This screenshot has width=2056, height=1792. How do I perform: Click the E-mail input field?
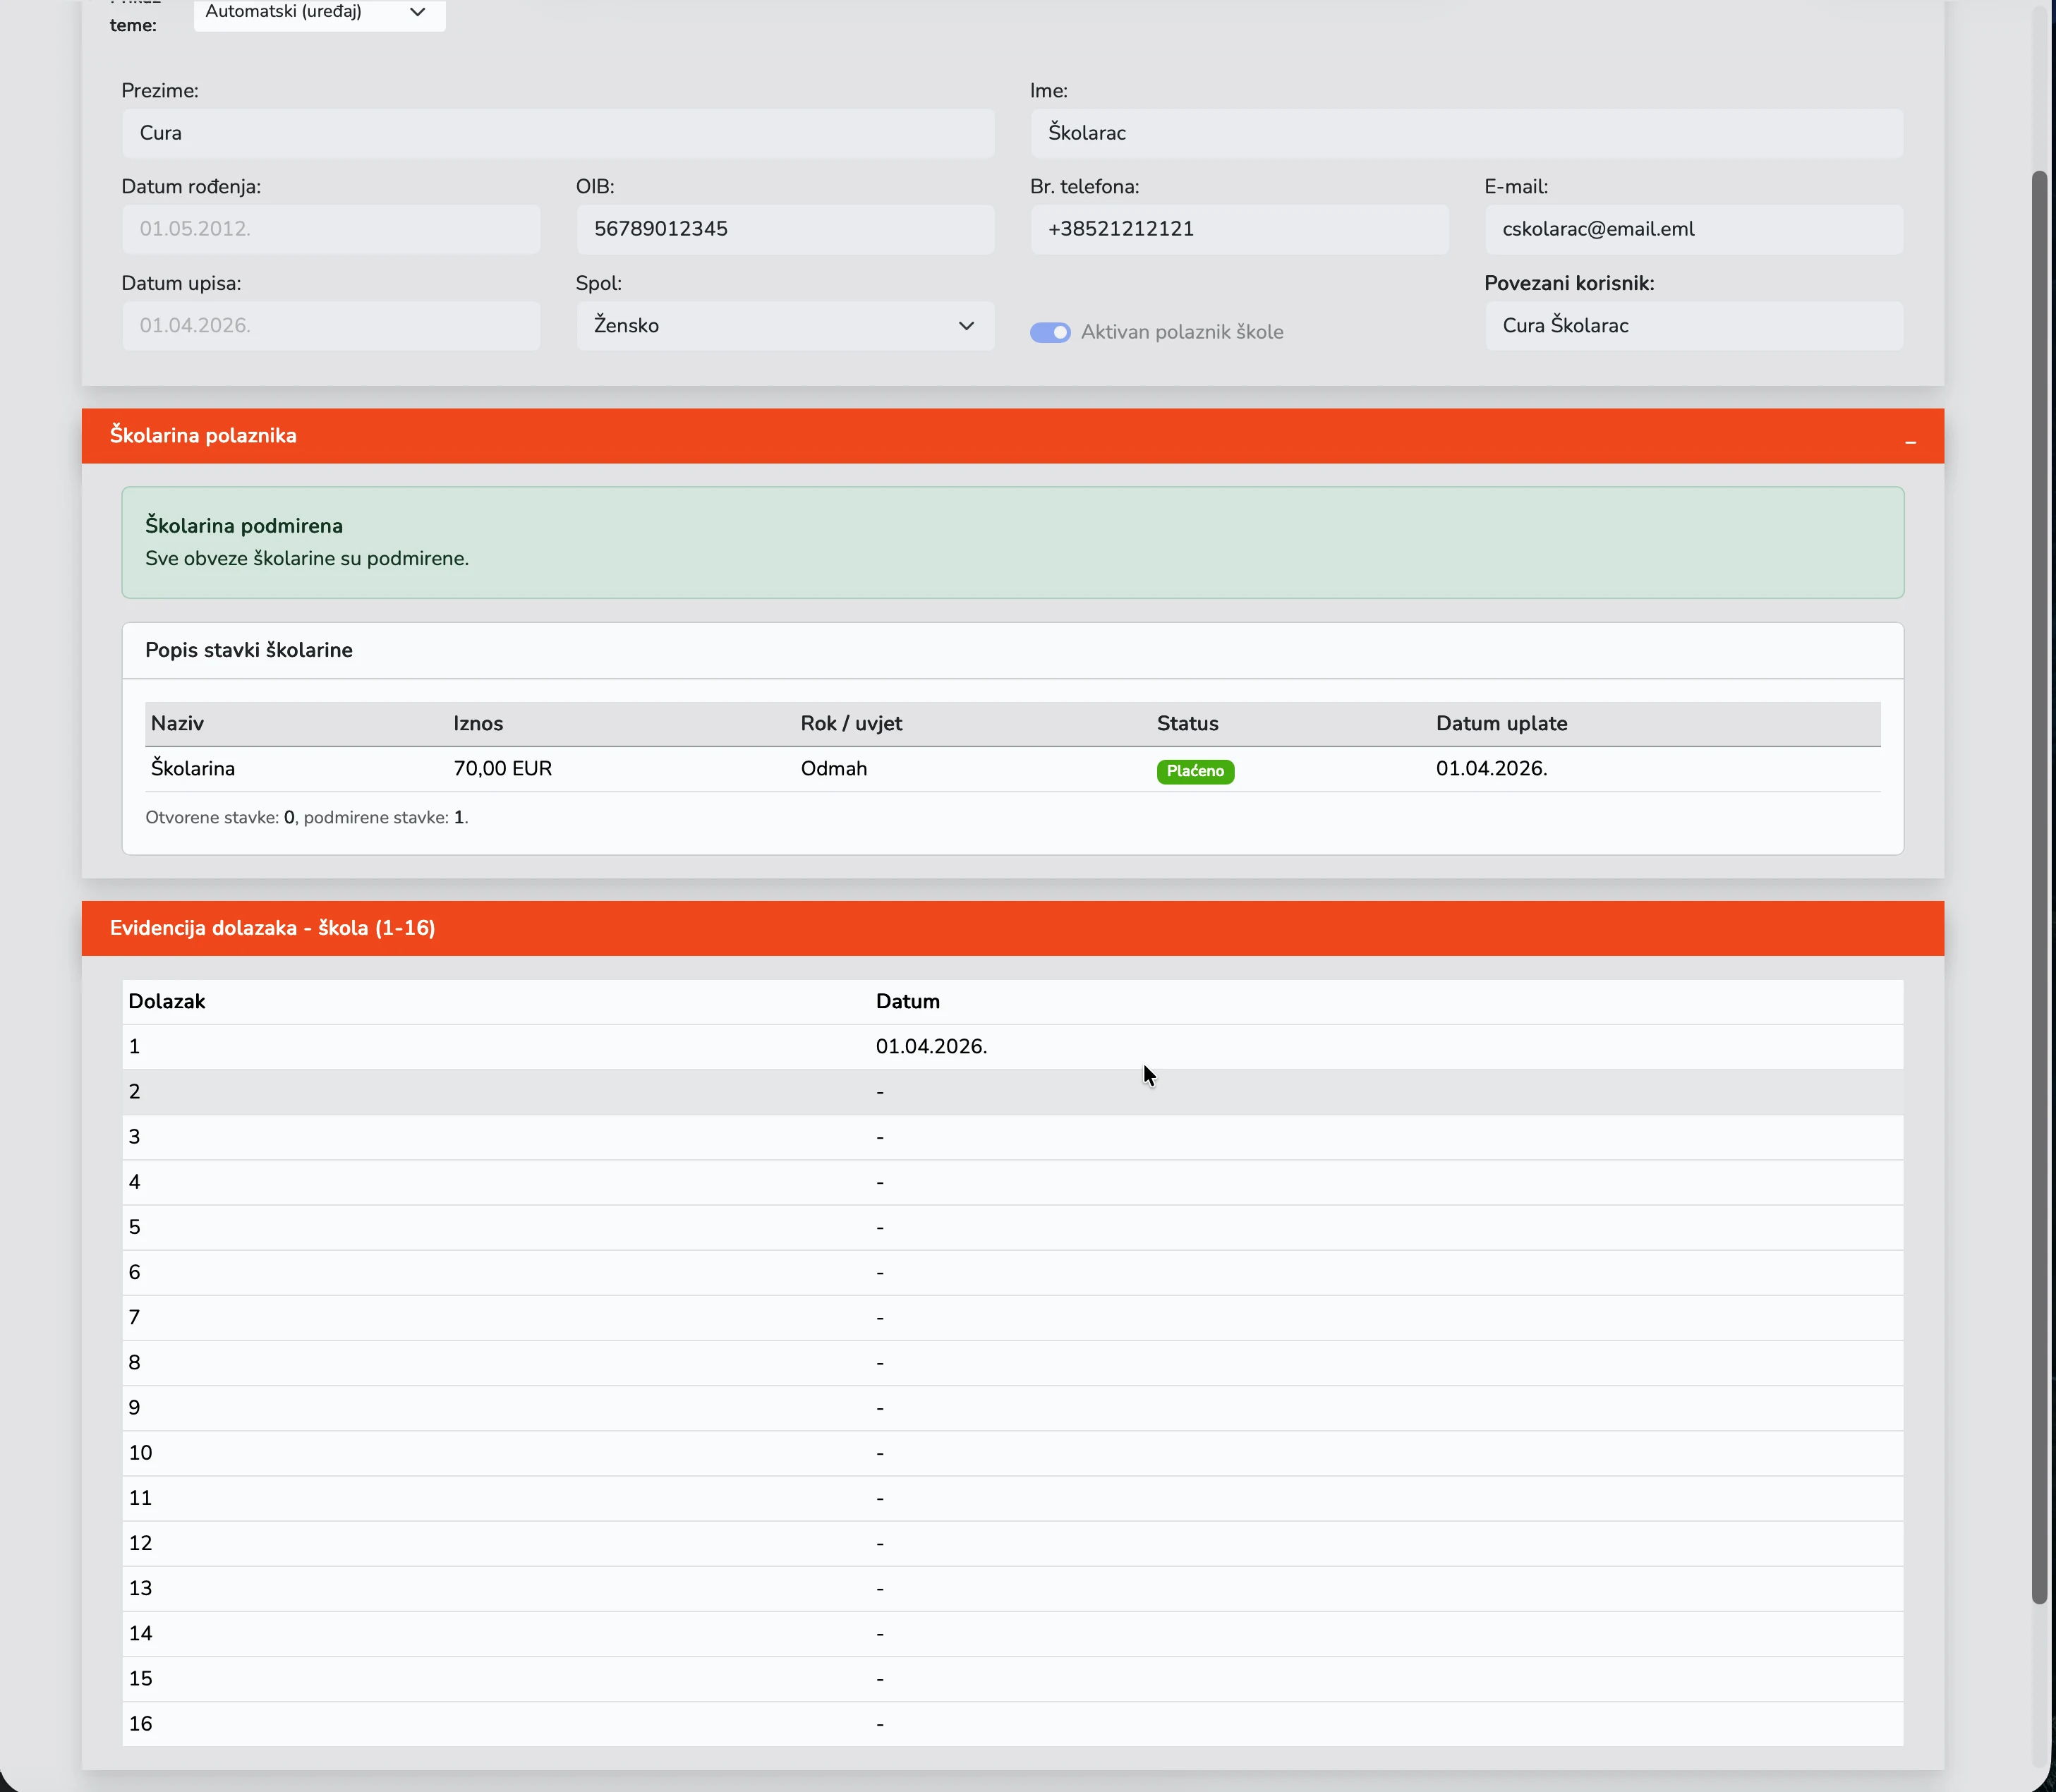click(1693, 229)
